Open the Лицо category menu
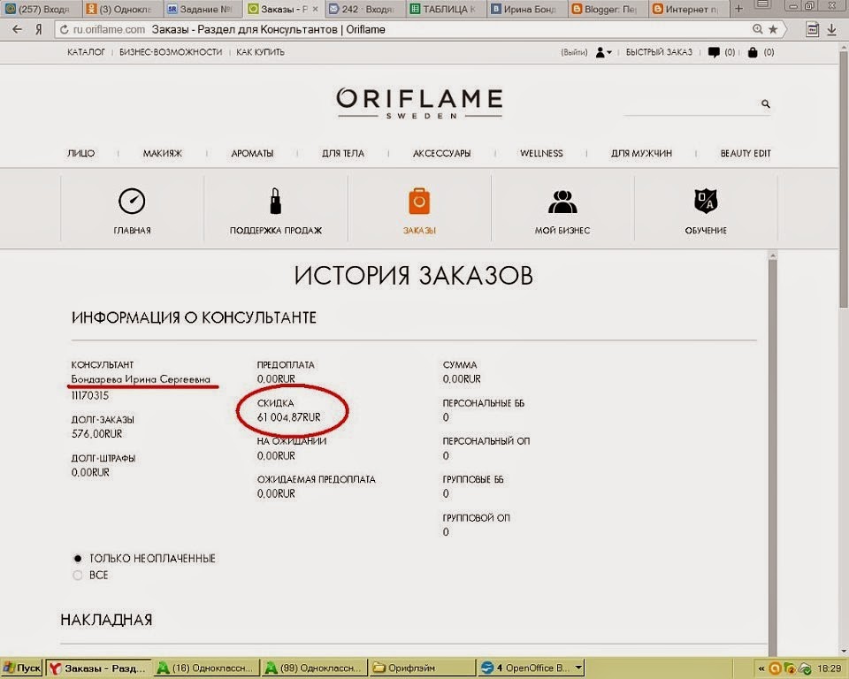 point(80,153)
